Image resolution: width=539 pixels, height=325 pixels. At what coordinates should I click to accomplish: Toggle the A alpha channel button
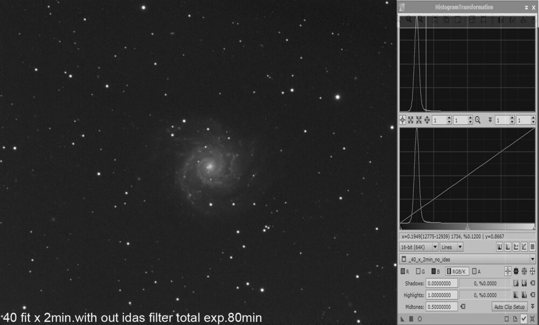coord(476,271)
